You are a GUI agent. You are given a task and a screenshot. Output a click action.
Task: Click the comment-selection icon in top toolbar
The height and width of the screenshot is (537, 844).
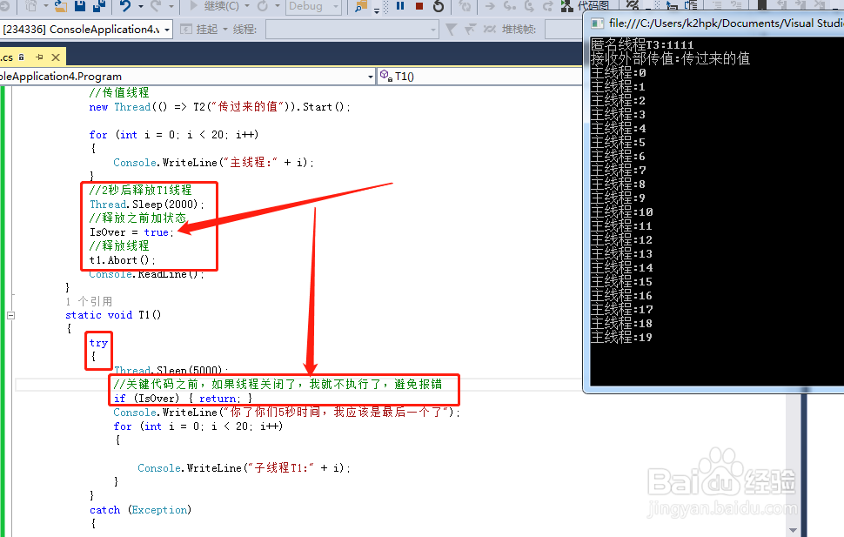718,5
